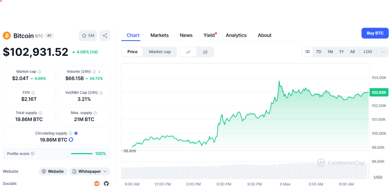Viewport: 392px width, 186px height.
Task: Open the Reddit social icon
Action: tap(97, 183)
